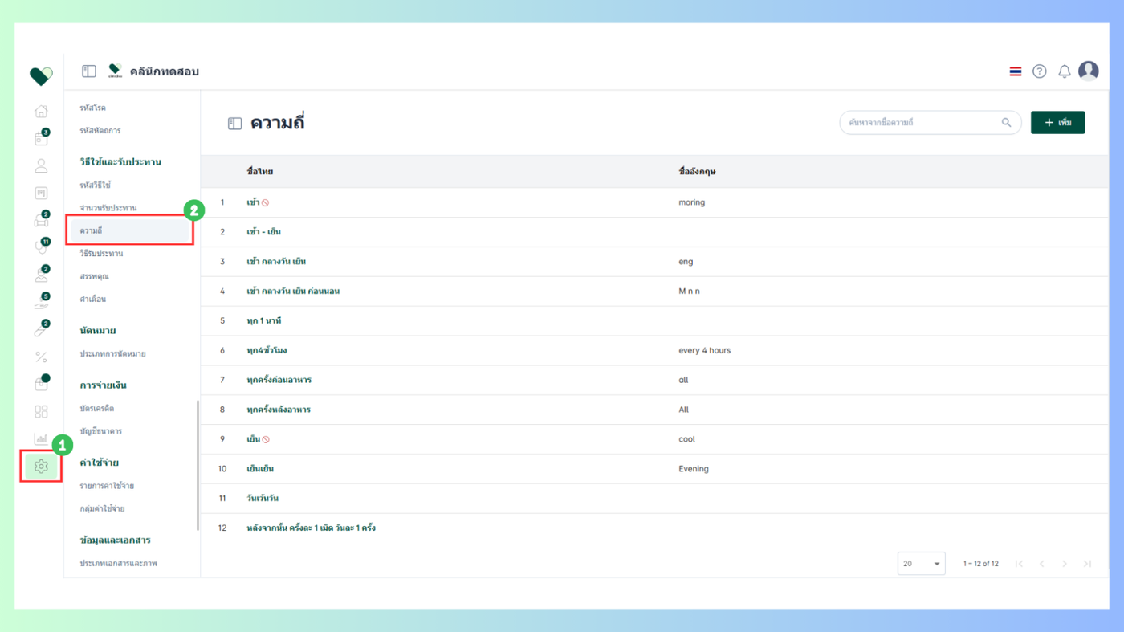The height and width of the screenshot is (632, 1124).
Task: Open บัญชีธนาคาร in the settings menu
Action: click(101, 431)
